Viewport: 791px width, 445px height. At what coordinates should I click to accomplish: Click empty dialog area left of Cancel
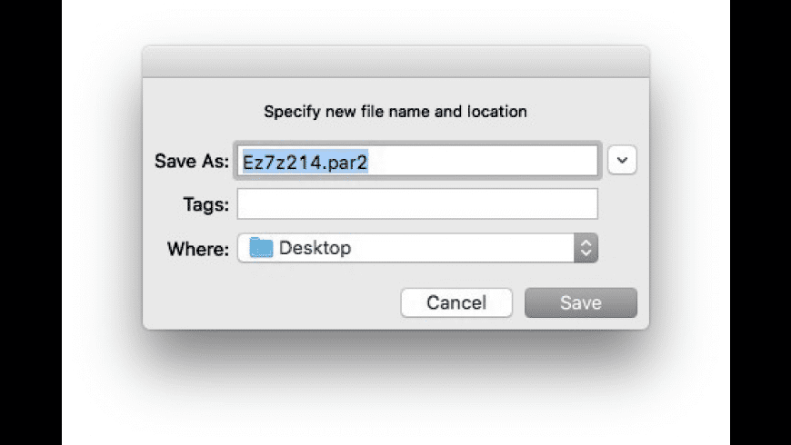click(273, 303)
